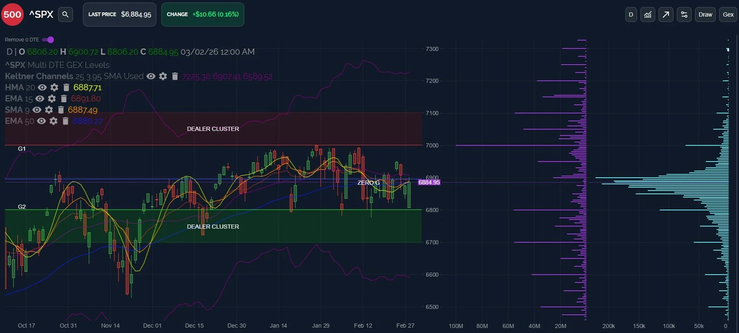
Task: Click the Keltner Channels indicator name
Action: pyautogui.click(x=39, y=76)
